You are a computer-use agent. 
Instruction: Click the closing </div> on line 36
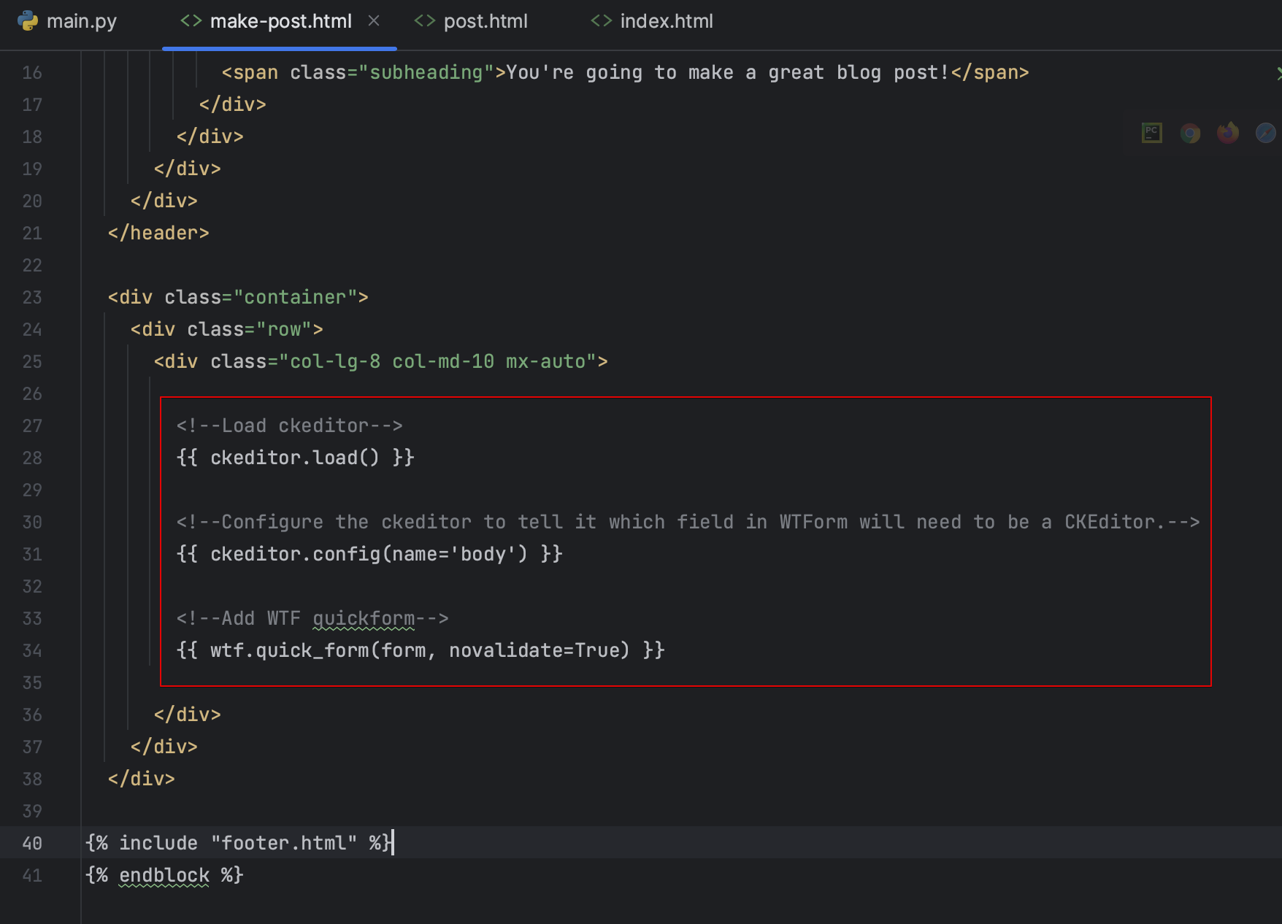coord(188,715)
